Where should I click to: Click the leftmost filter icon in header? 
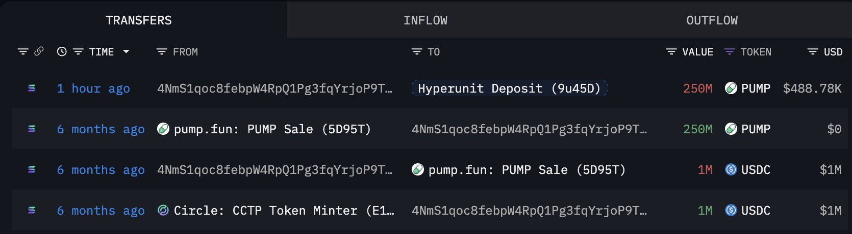point(23,52)
